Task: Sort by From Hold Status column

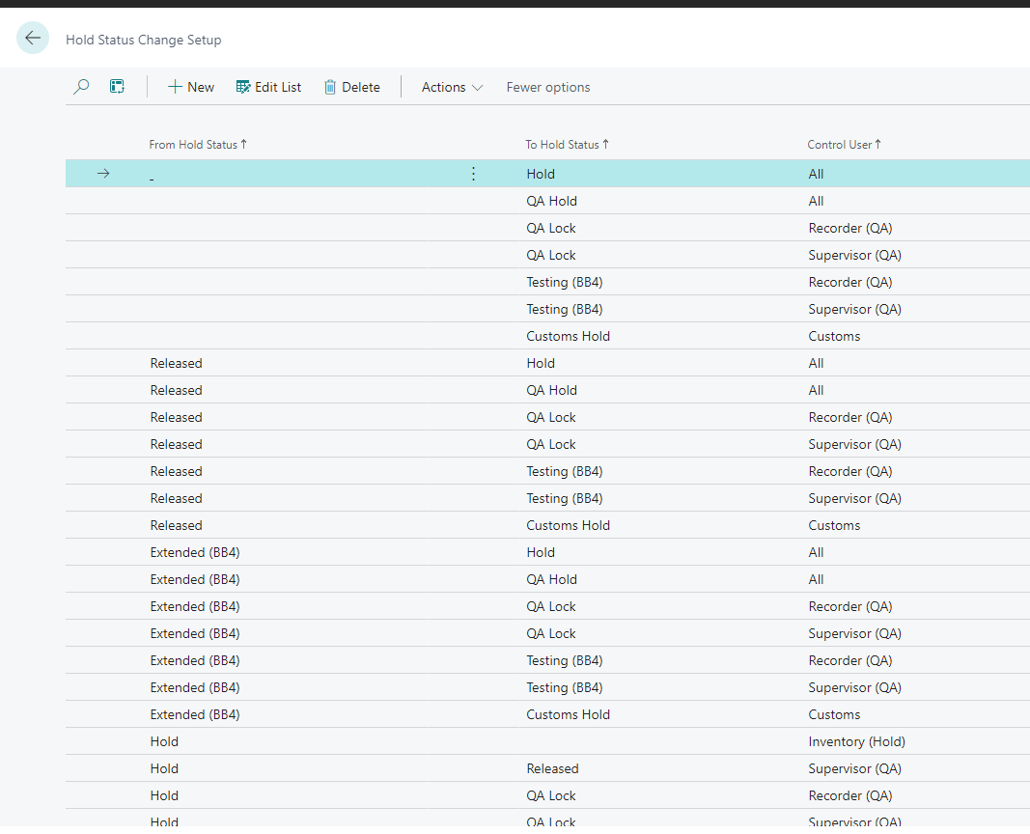Action: coord(198,145)
